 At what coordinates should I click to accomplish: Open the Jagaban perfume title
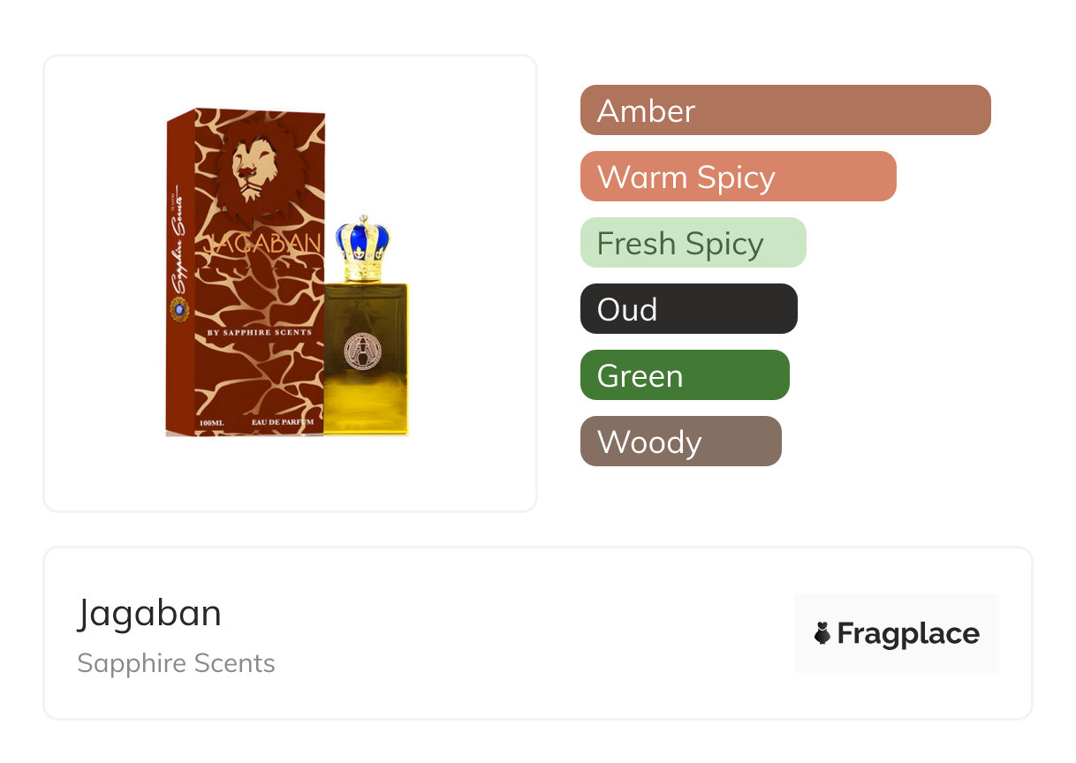tap(149, 613)
